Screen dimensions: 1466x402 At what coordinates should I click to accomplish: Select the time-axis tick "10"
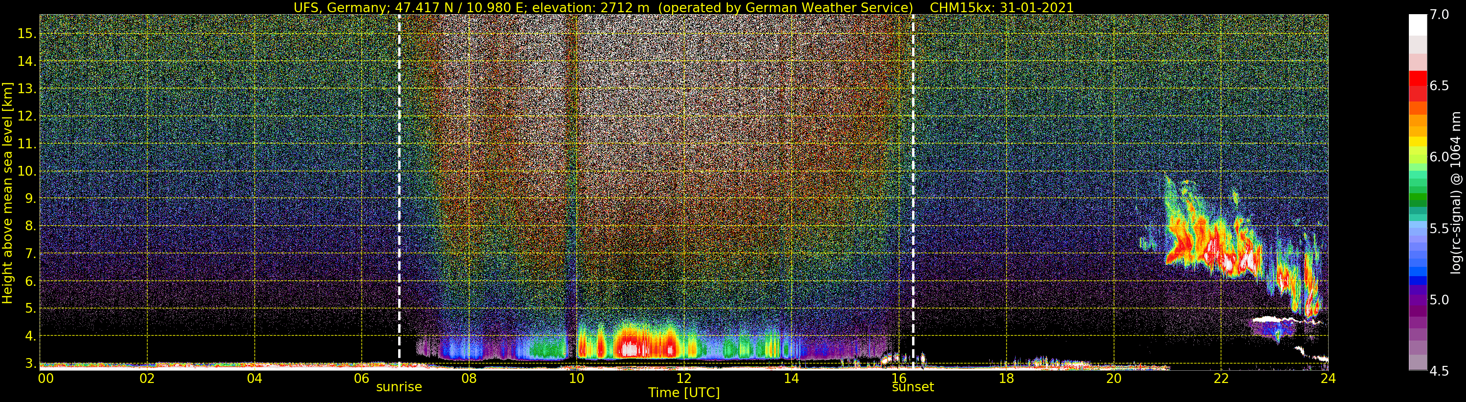576,378
